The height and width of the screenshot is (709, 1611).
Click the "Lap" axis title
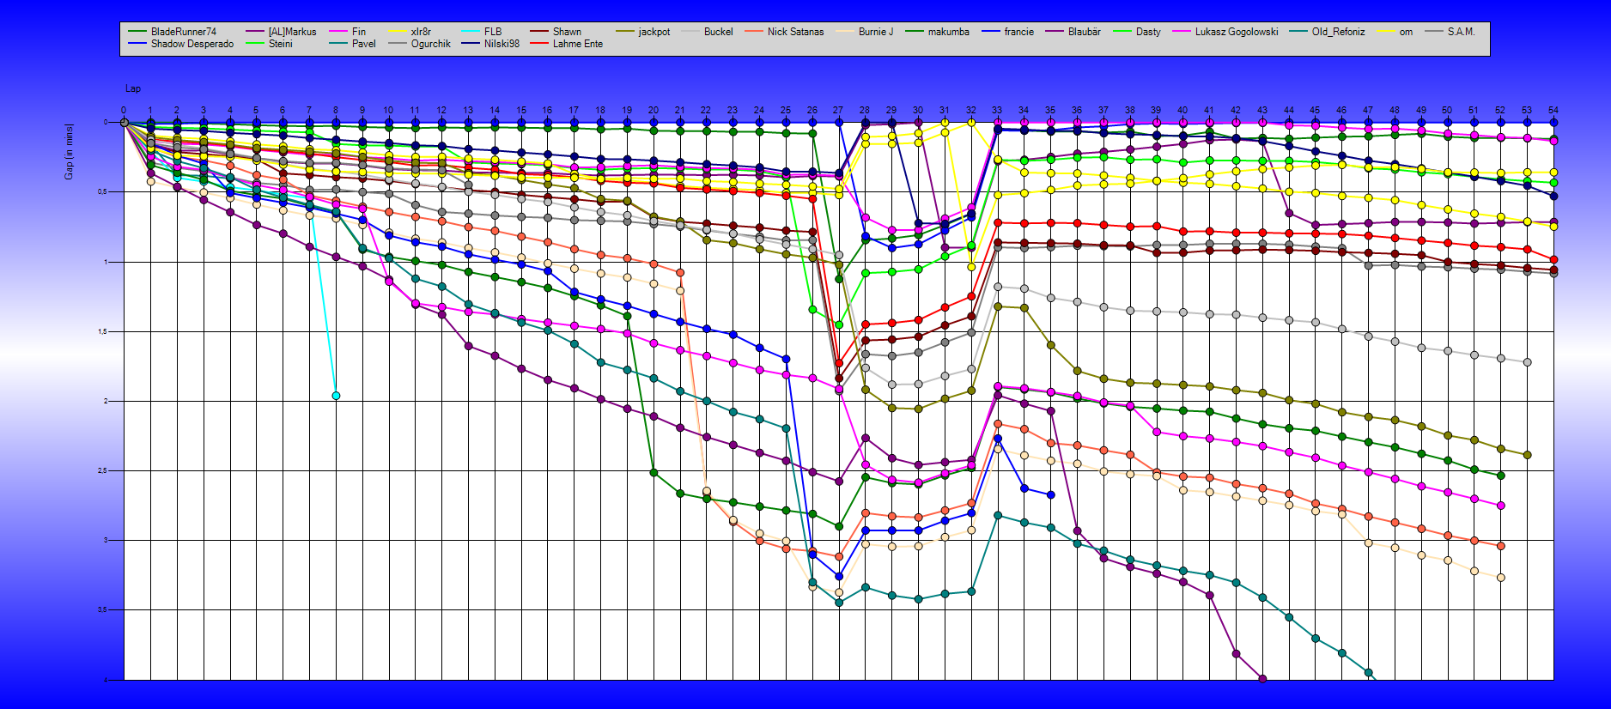point(133,88)
